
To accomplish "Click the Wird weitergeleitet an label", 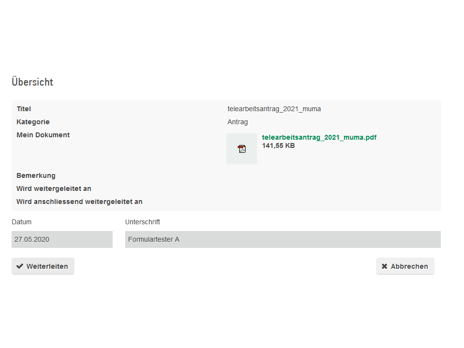I will [54, 188].
